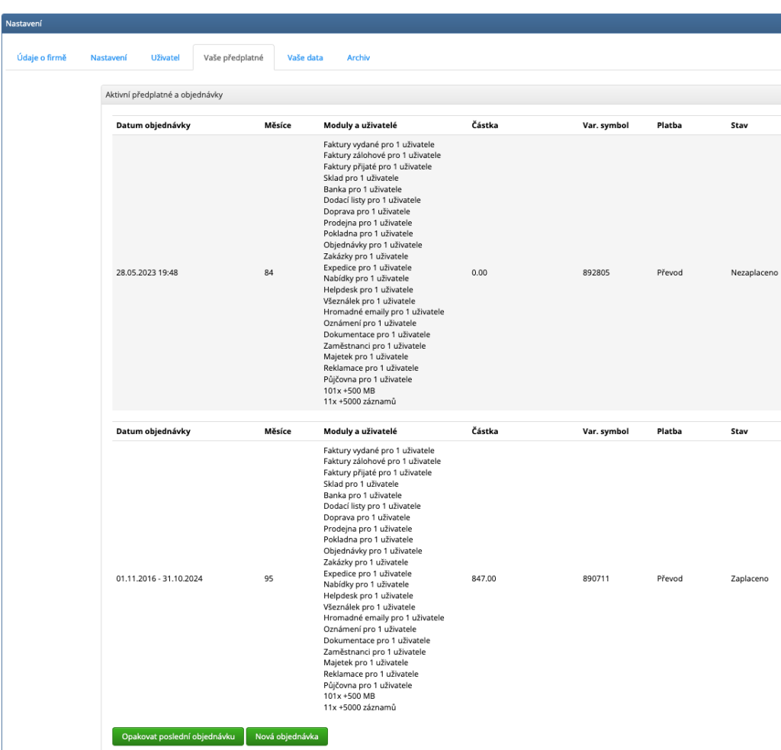Select variable symbol 890711

click(x=598, y=579)
